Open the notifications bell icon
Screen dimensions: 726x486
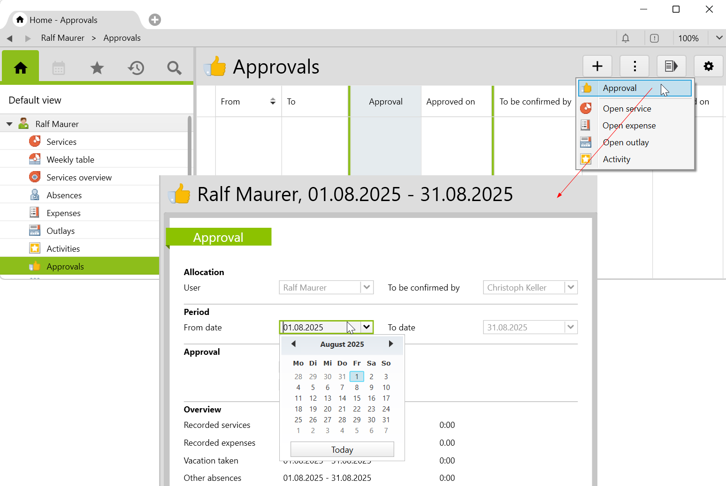click(x=626, y=38)
